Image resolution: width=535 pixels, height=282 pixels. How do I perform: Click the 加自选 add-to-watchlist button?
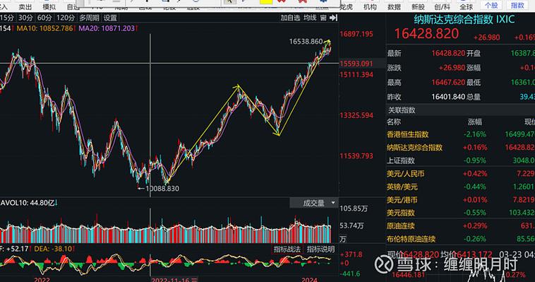(290, 18)
